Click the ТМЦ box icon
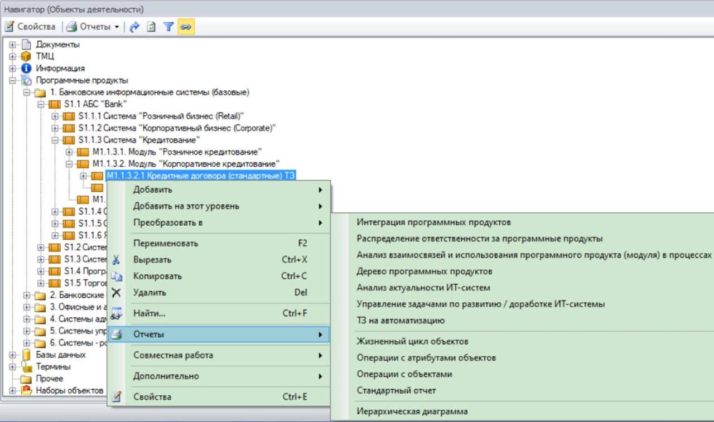The image size is (714, 422). tap(26, 56)
